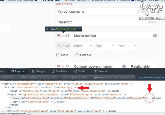
Task: Click the info icon in the Mobile number field
Action: point(155,36)
